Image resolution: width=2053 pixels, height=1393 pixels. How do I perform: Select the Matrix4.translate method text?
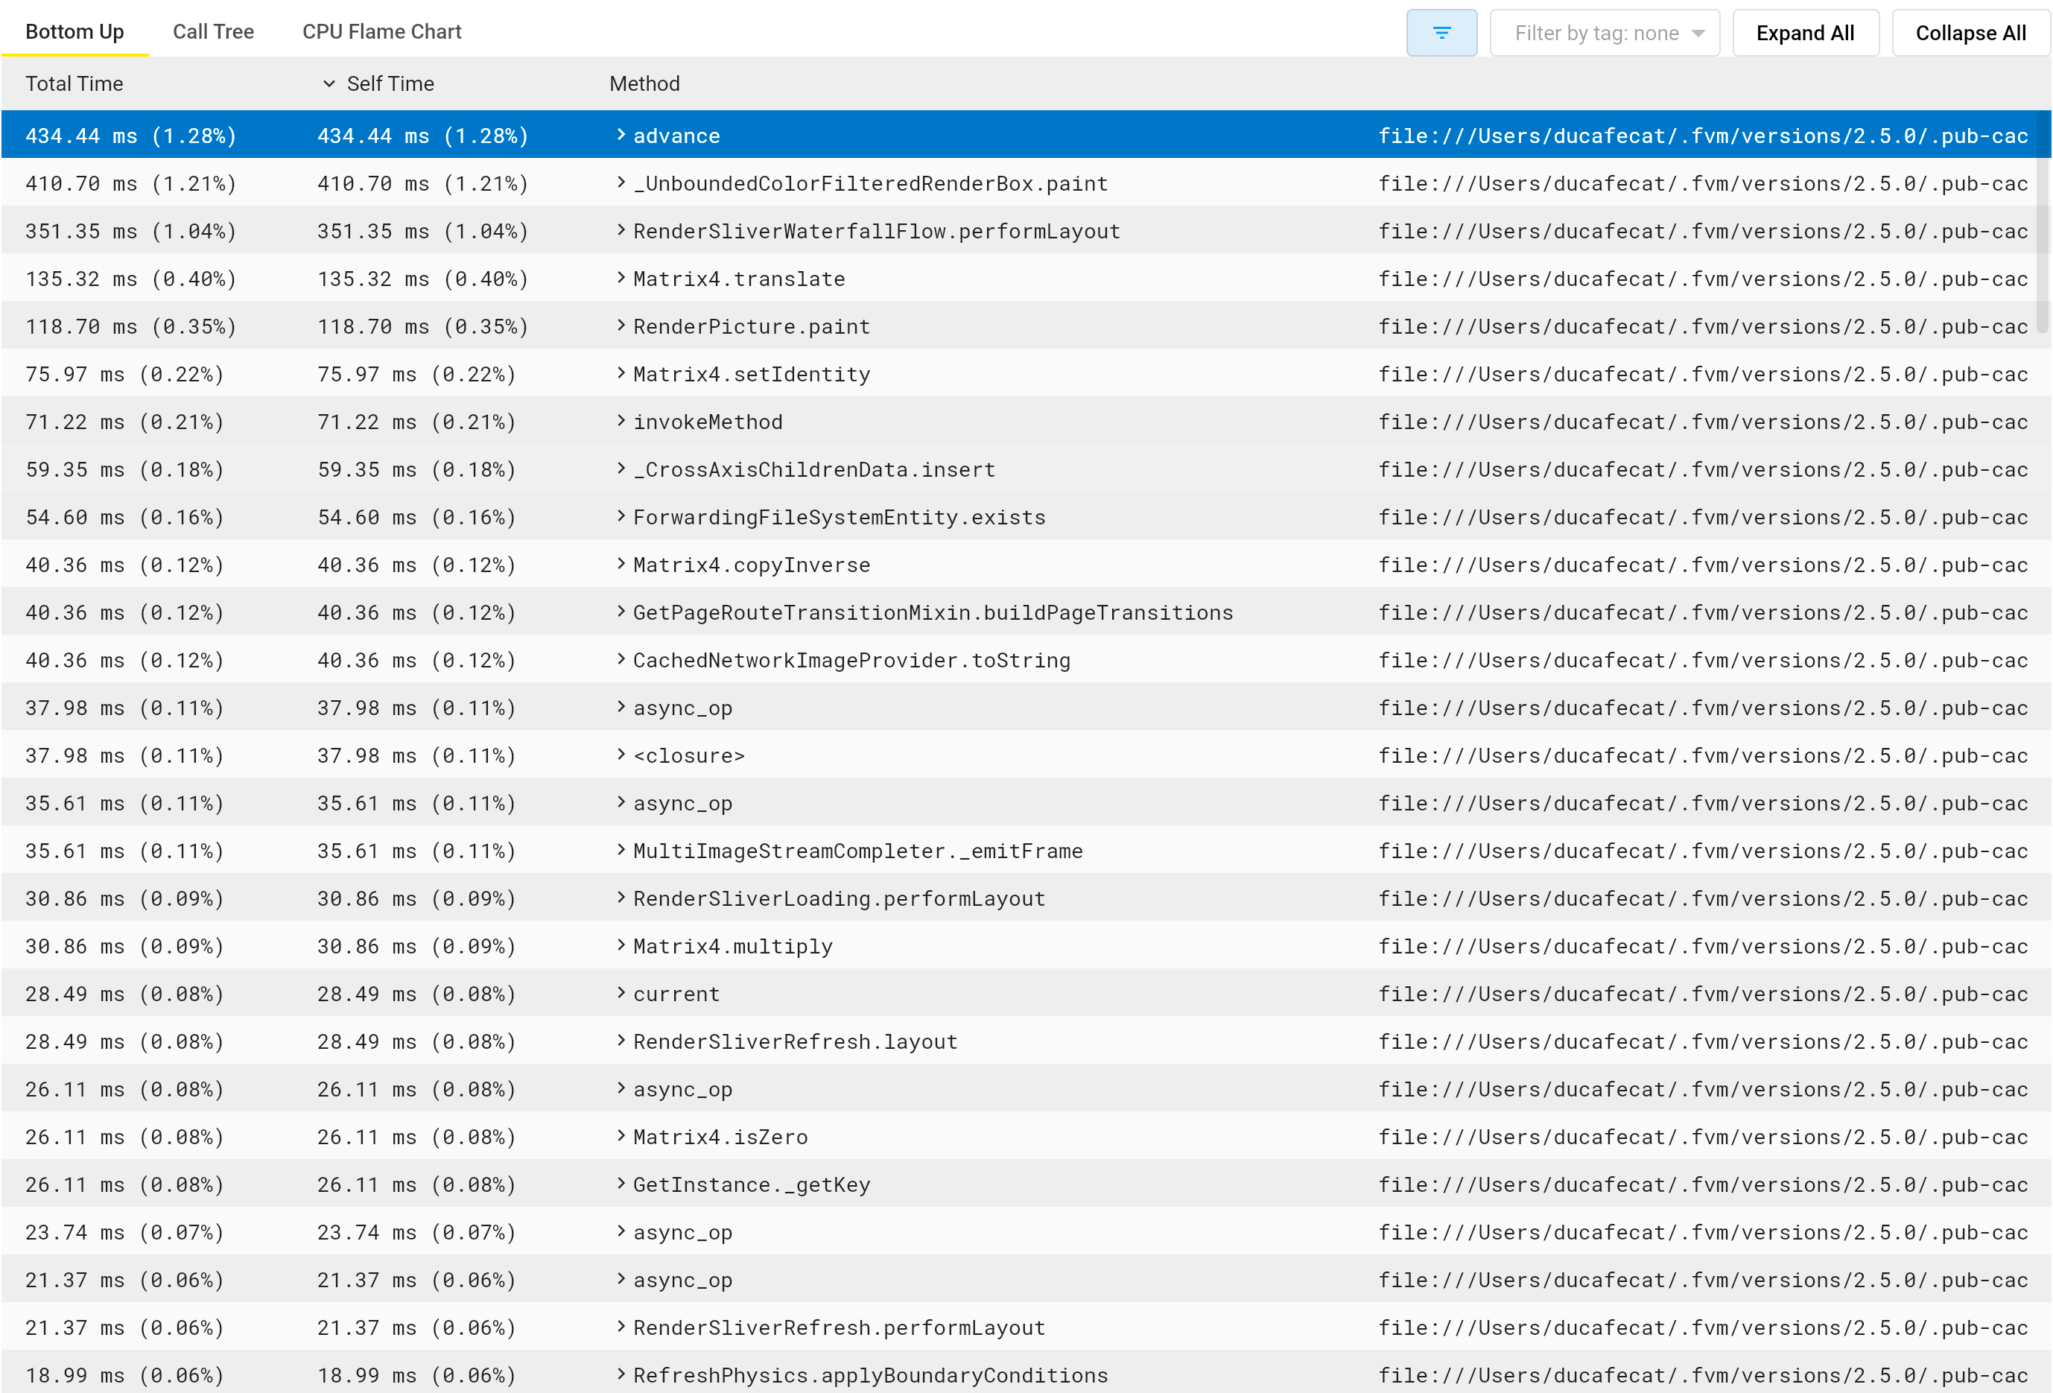[738, 279]
